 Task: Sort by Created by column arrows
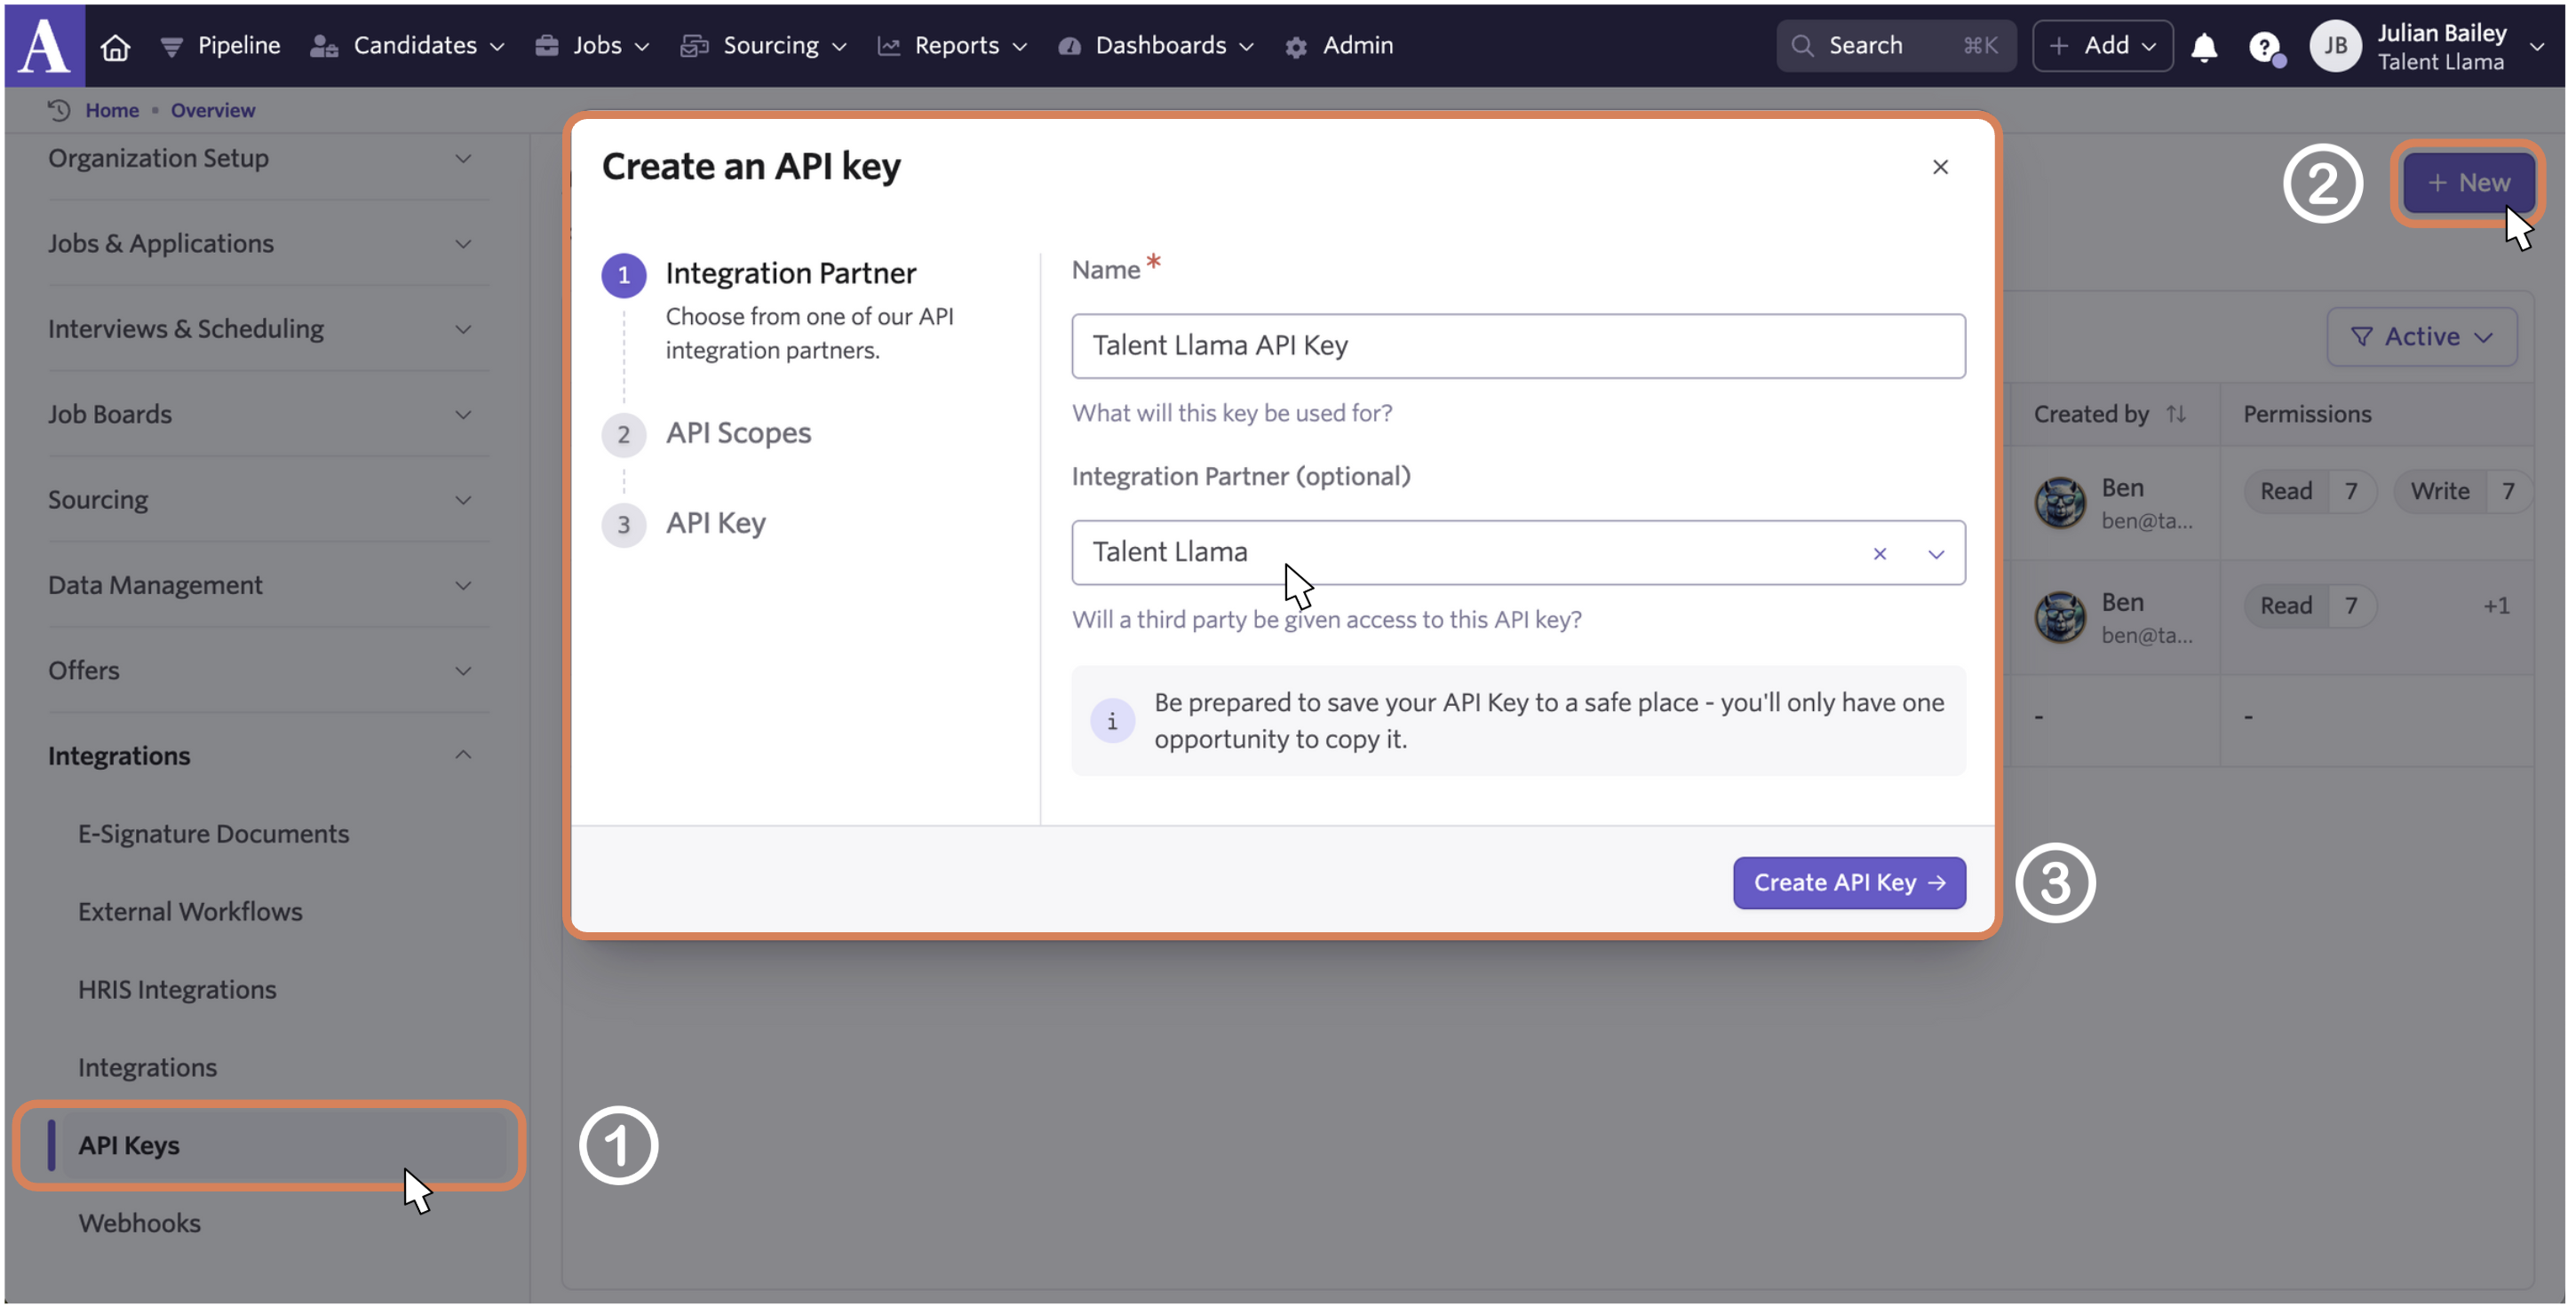2176,414
